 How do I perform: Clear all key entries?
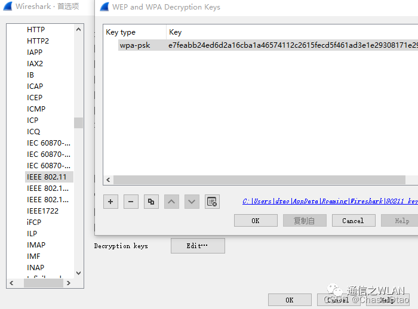[x=212, y=202]
